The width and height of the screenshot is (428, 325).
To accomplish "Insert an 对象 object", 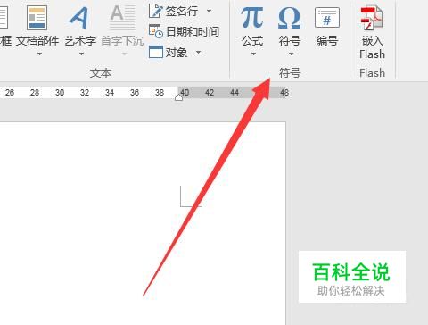I will (x=168, y=53).
